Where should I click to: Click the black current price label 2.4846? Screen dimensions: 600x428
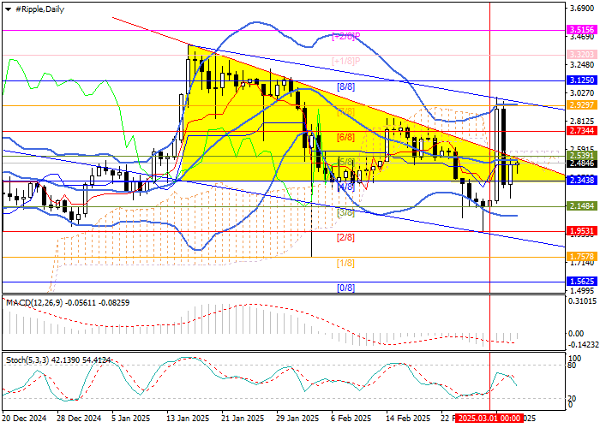(582, 163)
